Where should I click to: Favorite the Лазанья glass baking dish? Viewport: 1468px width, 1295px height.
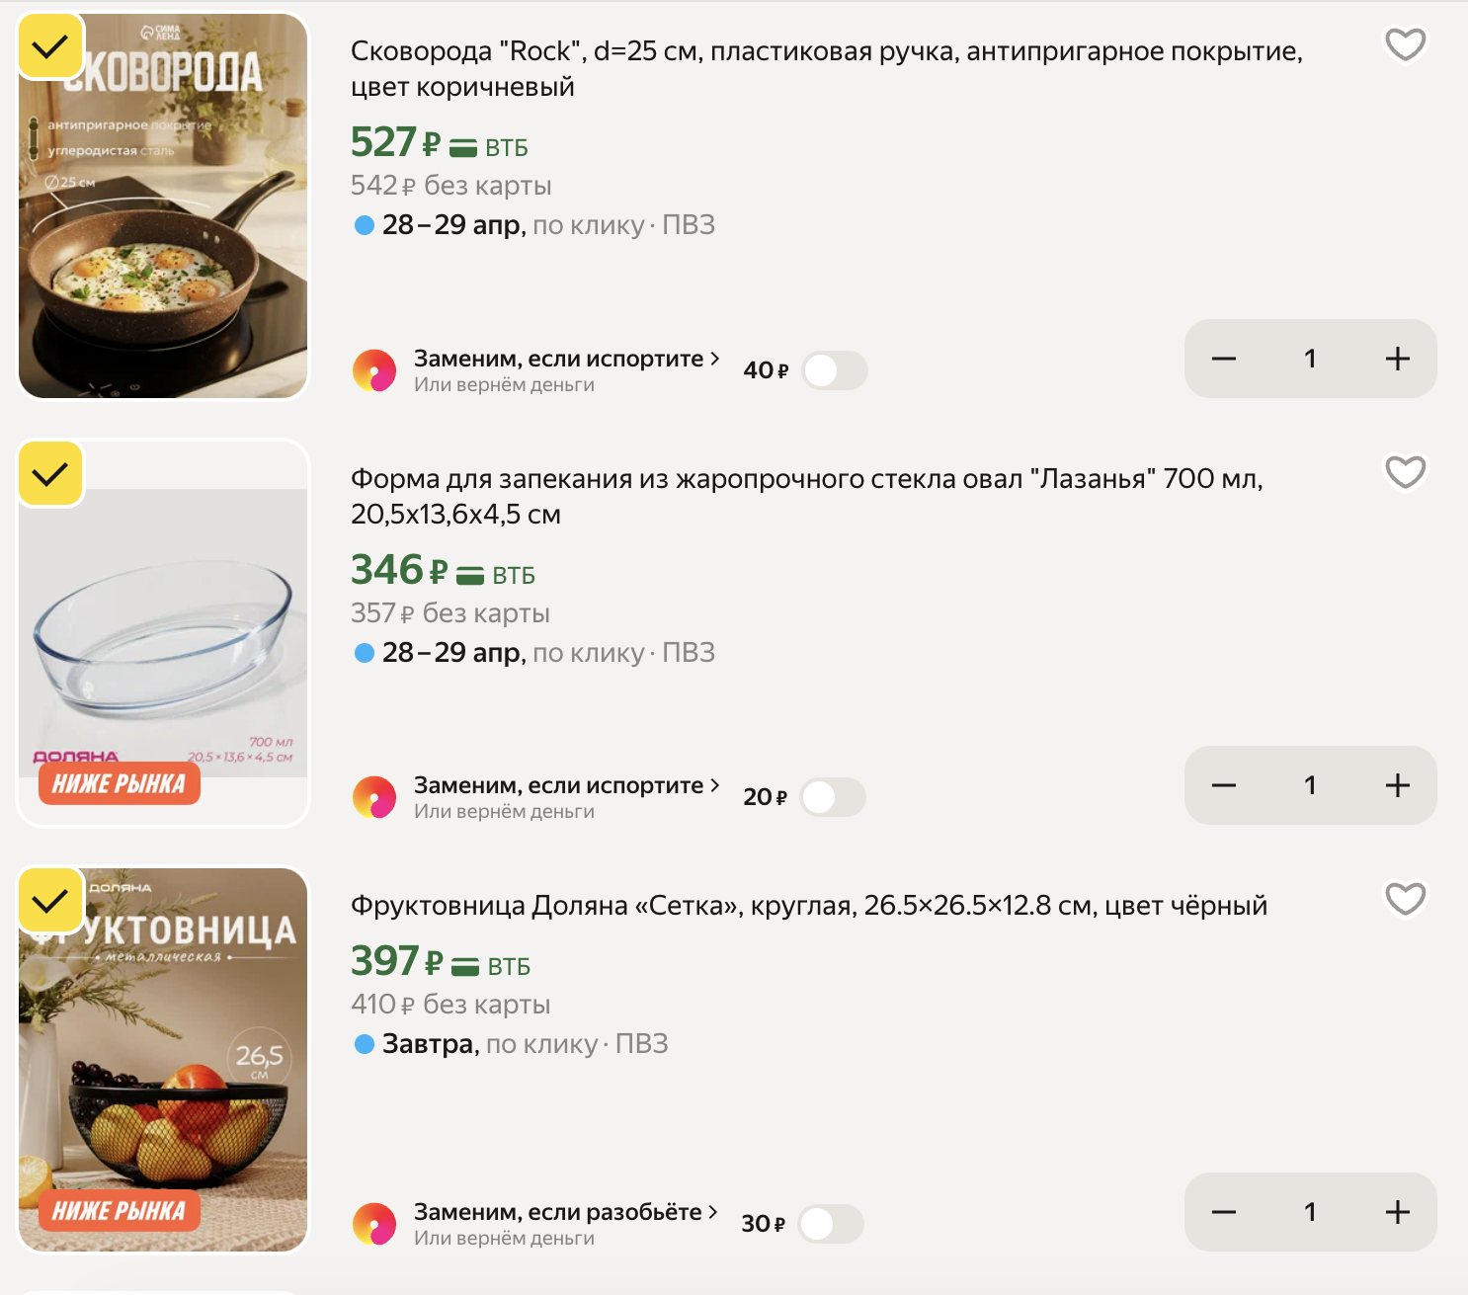coord(1405,472)
